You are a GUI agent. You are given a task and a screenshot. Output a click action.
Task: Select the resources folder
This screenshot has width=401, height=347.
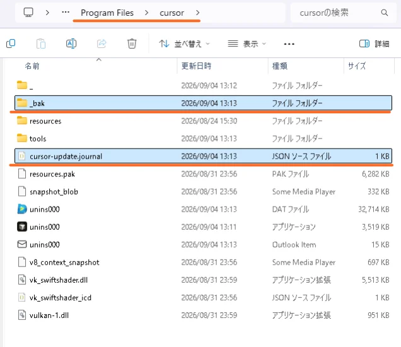click(x=203, y=121)
